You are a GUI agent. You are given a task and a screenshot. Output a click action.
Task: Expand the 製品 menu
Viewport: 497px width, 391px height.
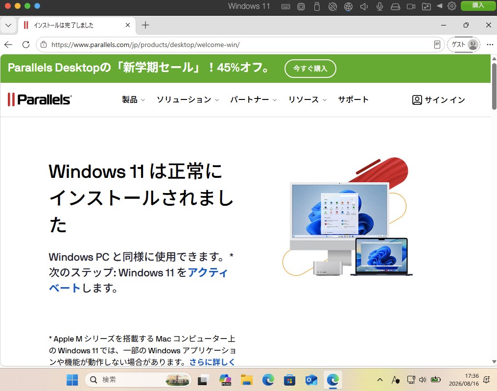click(134, 99)
